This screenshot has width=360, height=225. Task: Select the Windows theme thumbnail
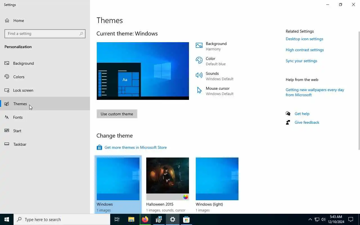click(x=118, y=179)
